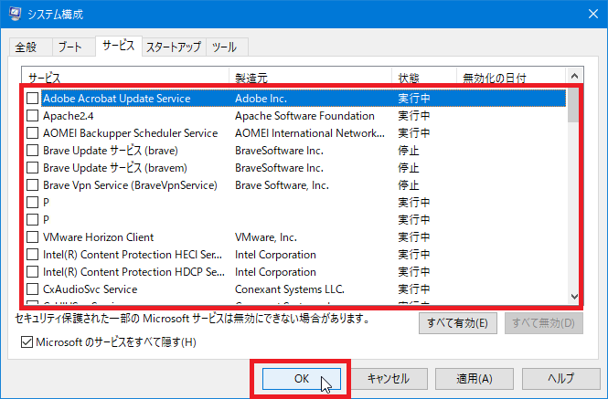Uncheck Microsoft のサービスをすべて隠す checkbox
The width and height of the screenshot is (608, 399).
point(26,342)
